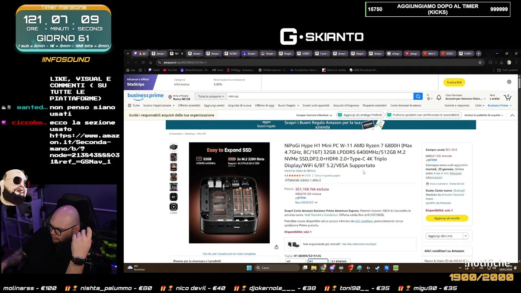Expand Business Prime nav dropdown
The height and width of the screenshot is (293, 521).
tap(499, 105)
